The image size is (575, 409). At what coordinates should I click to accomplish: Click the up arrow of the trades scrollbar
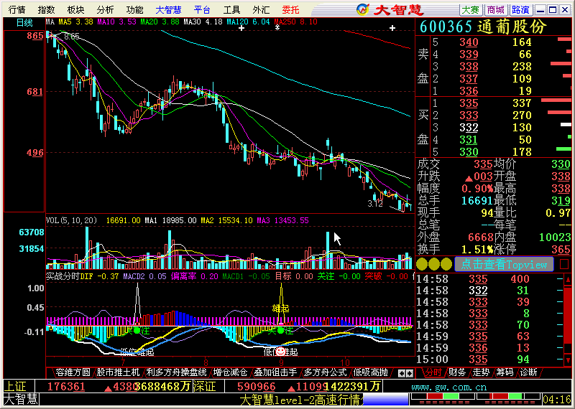click(568, 280)
